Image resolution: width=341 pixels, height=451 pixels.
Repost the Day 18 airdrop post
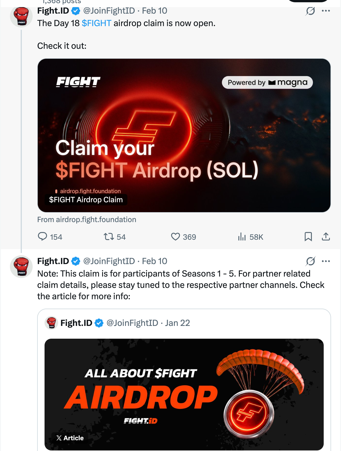click(x=109, y=237)
